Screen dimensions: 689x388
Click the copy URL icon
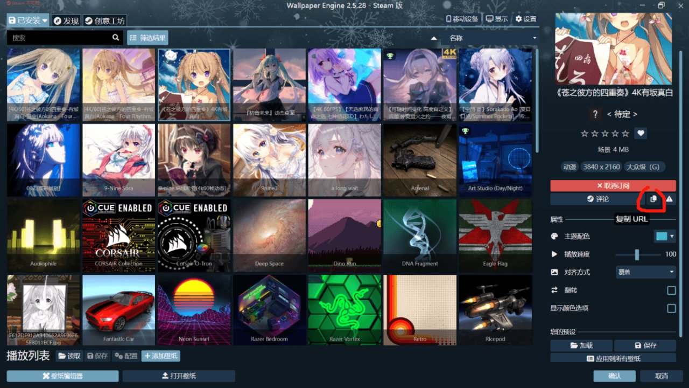point(653,199)
